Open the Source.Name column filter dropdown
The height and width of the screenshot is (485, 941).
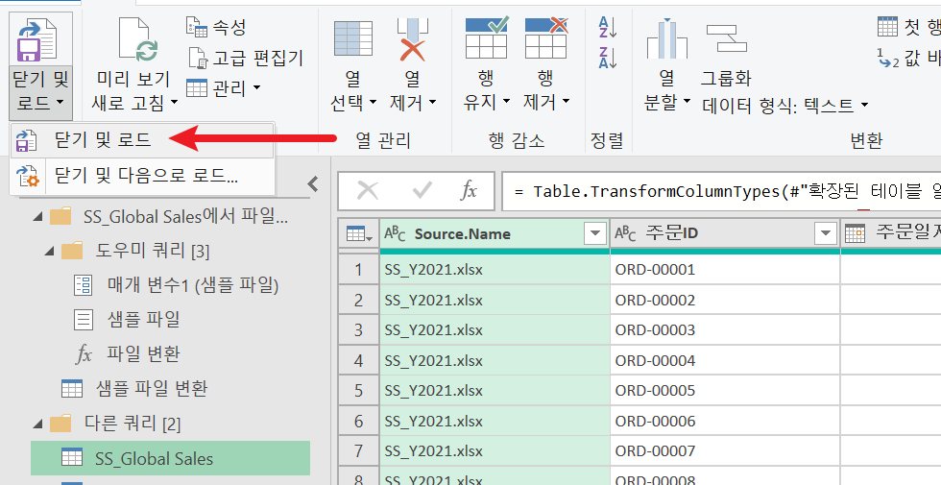click(595, 233)
